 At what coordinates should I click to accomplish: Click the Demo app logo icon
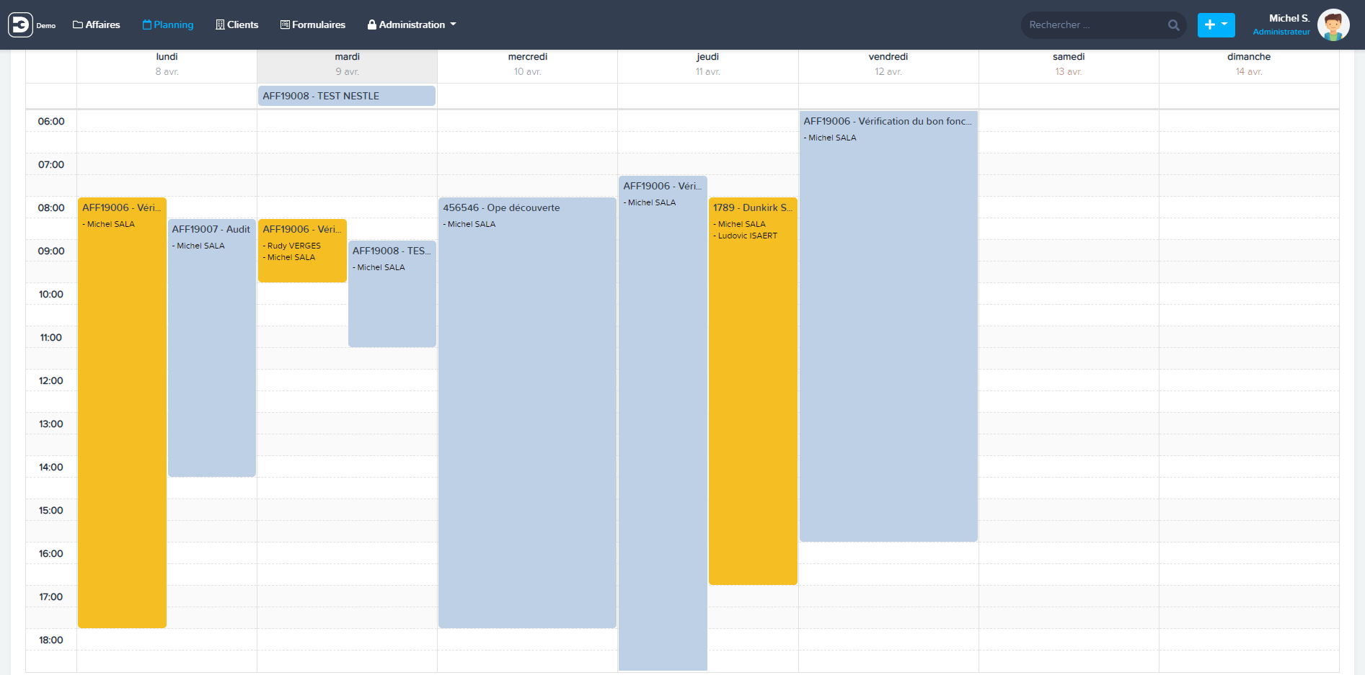point(20,24)
